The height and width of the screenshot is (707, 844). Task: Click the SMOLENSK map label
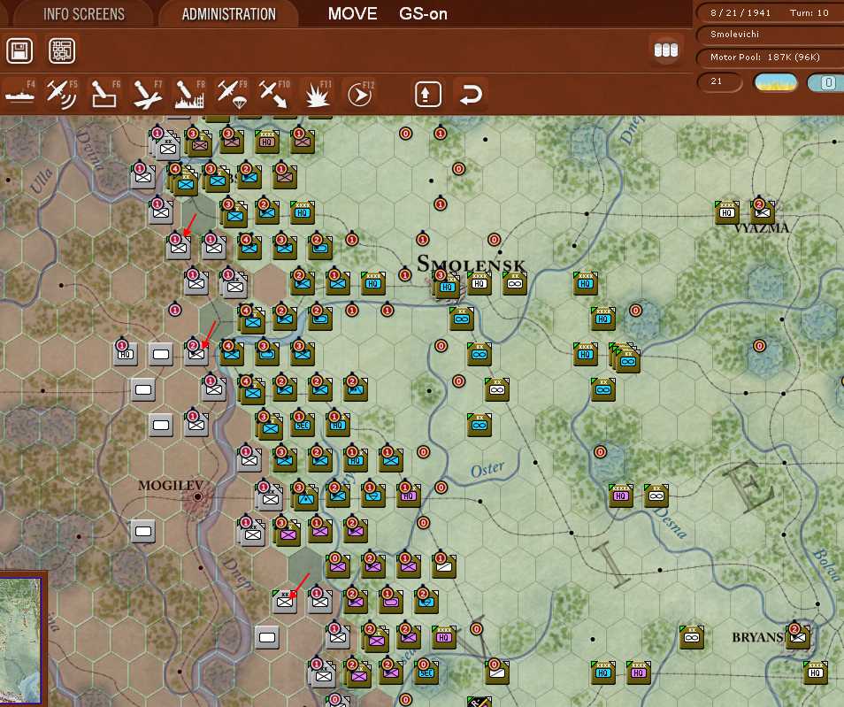pos(471,264)
